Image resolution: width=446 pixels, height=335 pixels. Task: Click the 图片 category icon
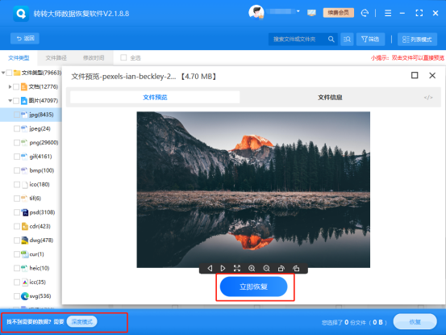24,101
